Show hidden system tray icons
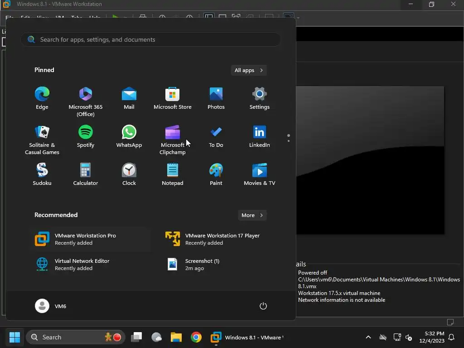The image size is (464, 348). [368, 337]
